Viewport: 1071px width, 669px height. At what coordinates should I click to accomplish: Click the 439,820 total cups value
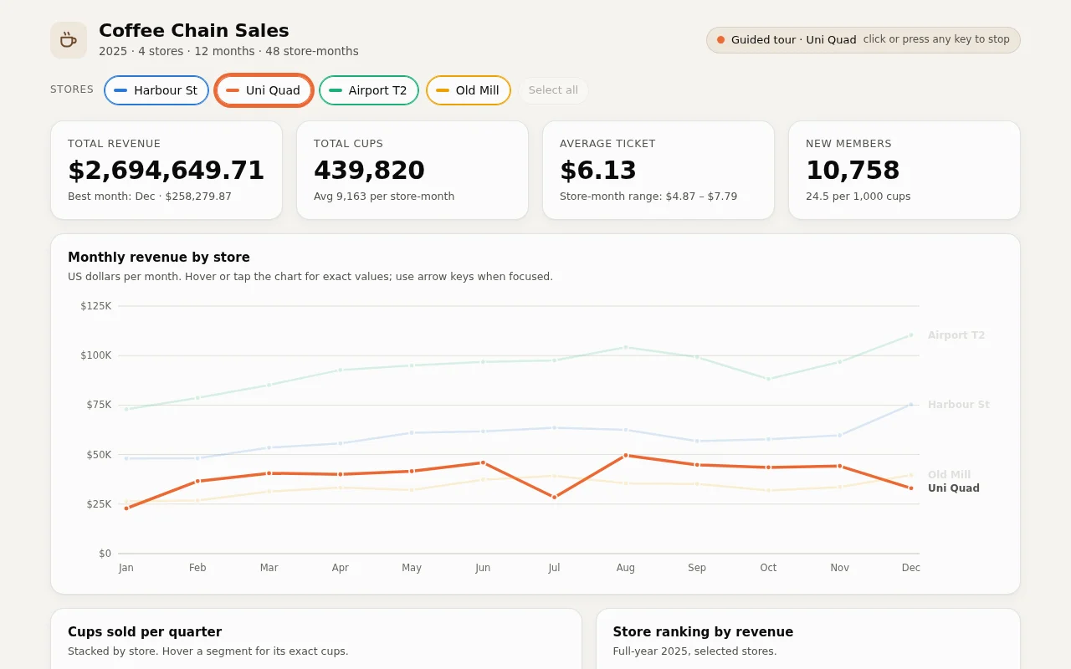[369, 171]
